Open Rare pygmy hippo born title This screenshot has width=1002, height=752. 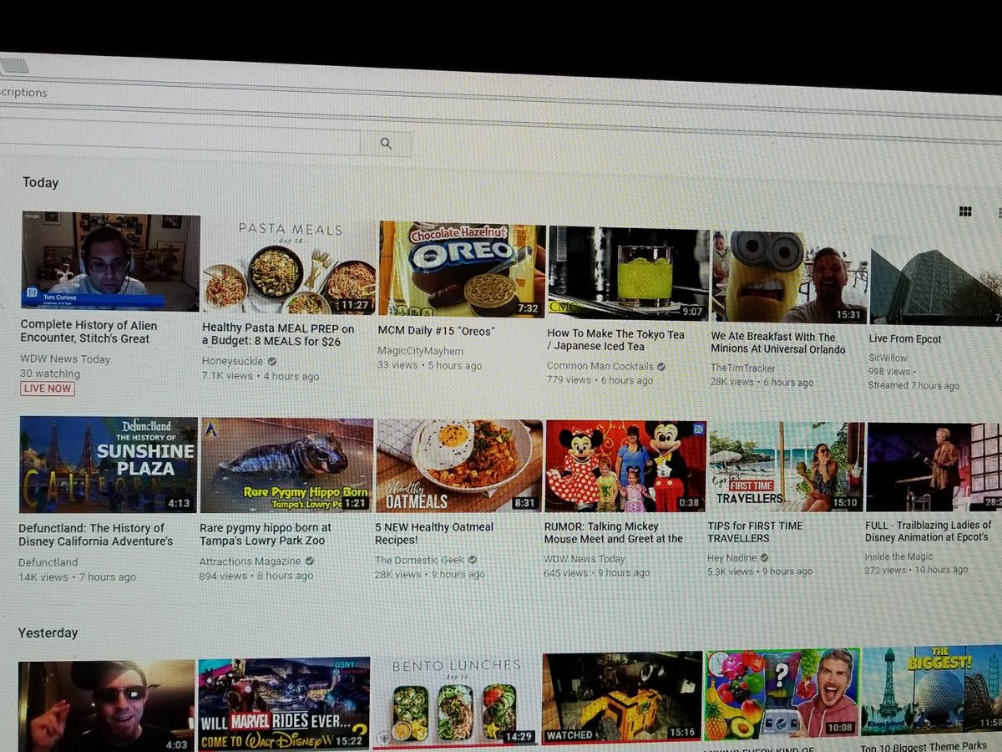pyautogui.click(x=266, y=534)
